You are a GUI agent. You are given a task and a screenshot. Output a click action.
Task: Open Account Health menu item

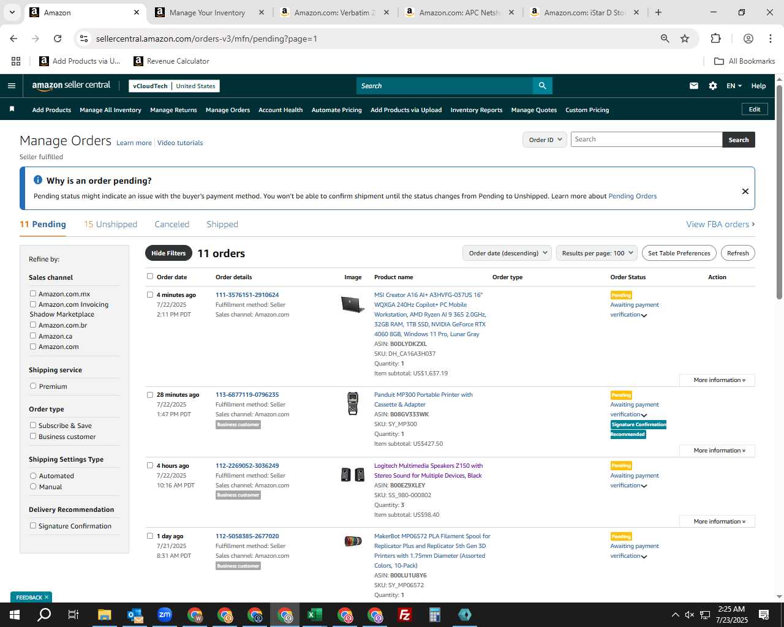[x=281, y=110]
